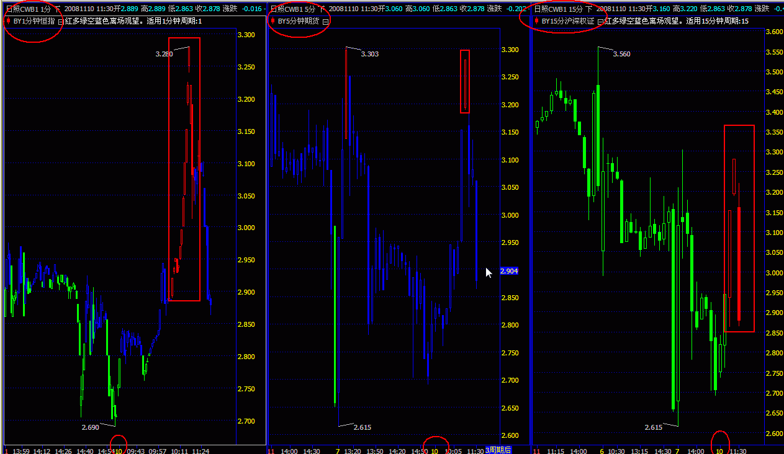
Task: Select the BY1分钟恒指 indicator name
Action: click(34, 21)
